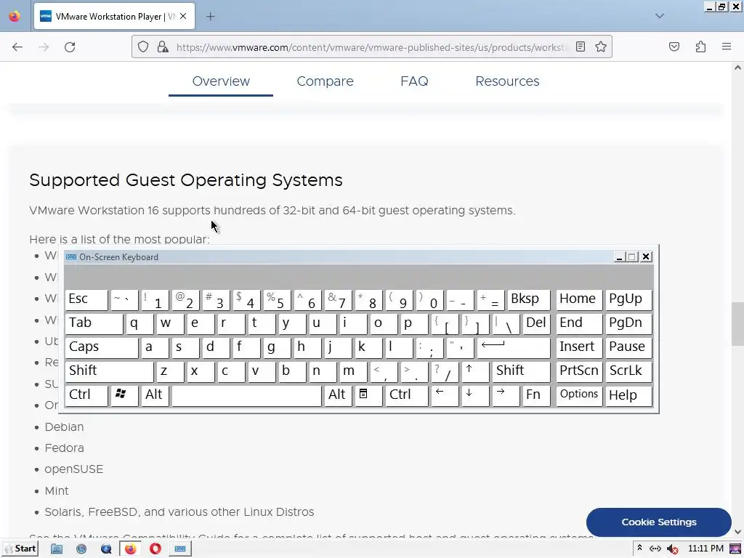Toggle ScrLk key on On-Screen Keyboard

tap(628, 371)
